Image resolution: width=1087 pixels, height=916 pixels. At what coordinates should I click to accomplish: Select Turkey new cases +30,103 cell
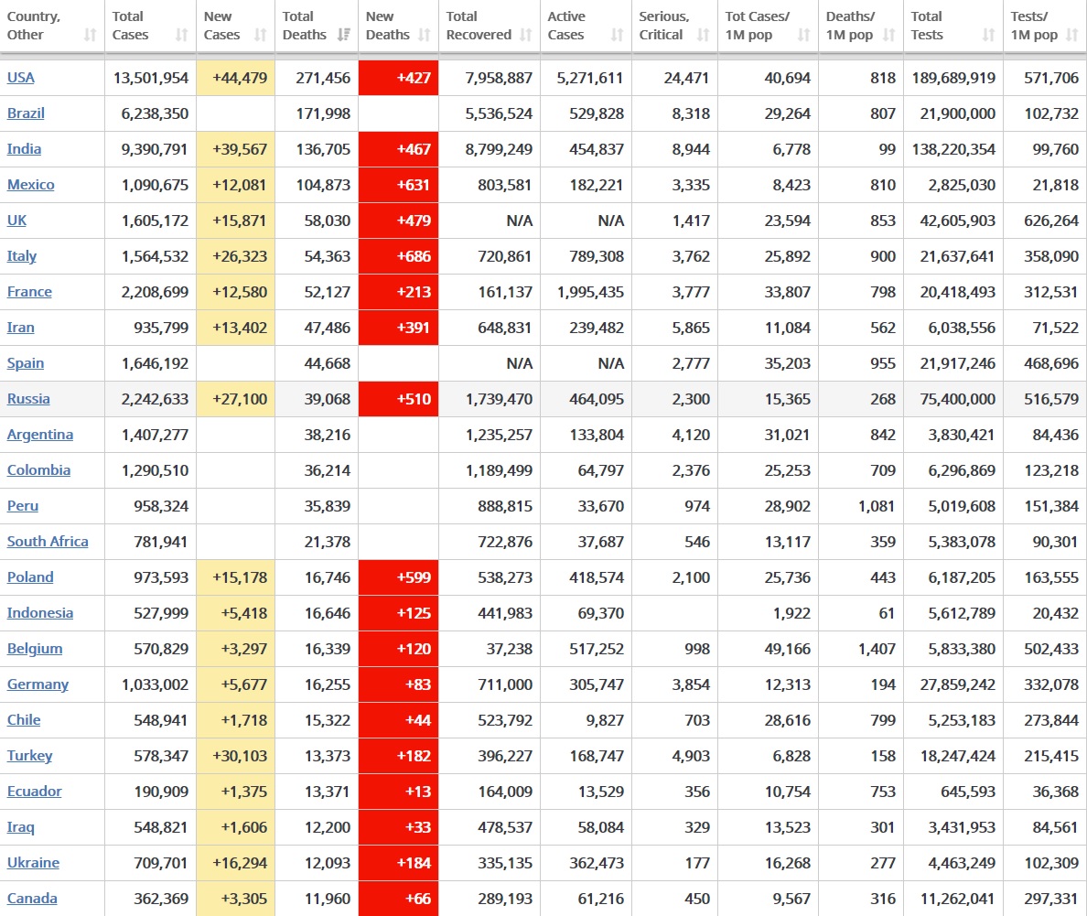click(236, 756)
